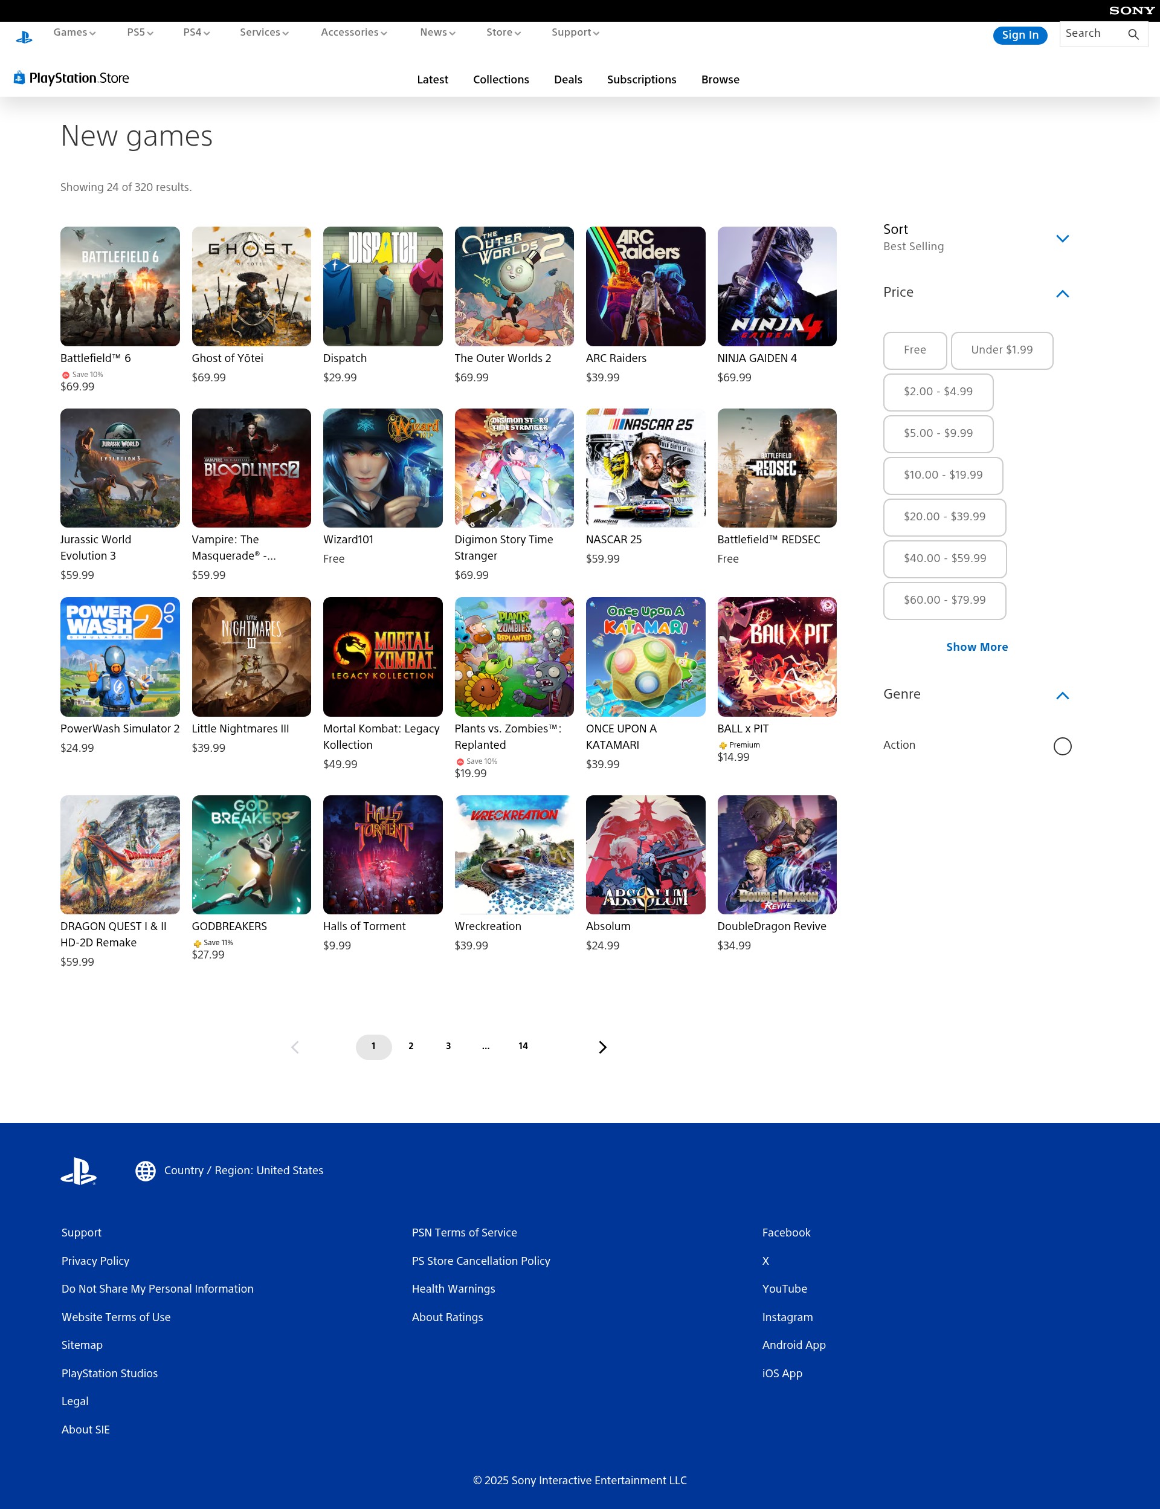Click Show More price options
Viewport: 1160px width, 1509px height.
coord(976,647)
